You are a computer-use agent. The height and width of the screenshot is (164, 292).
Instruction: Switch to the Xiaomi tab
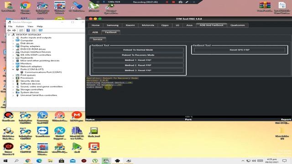click(x=130, y=25)
